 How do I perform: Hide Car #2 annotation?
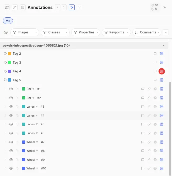(11, 98)
